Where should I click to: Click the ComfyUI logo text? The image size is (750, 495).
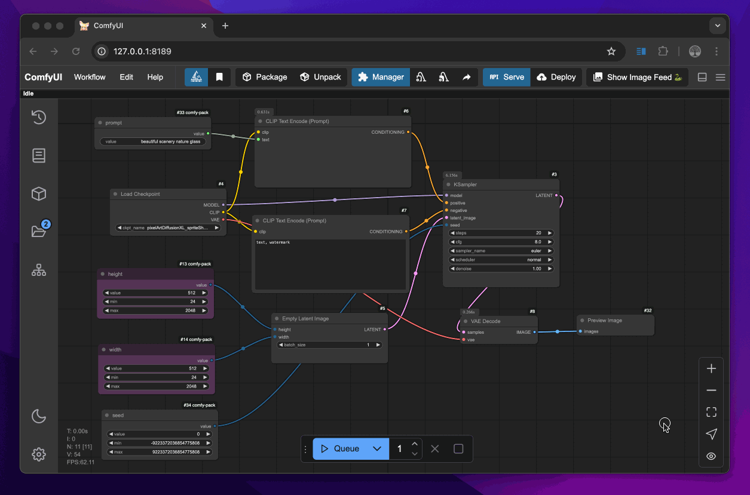pos(44,77)
